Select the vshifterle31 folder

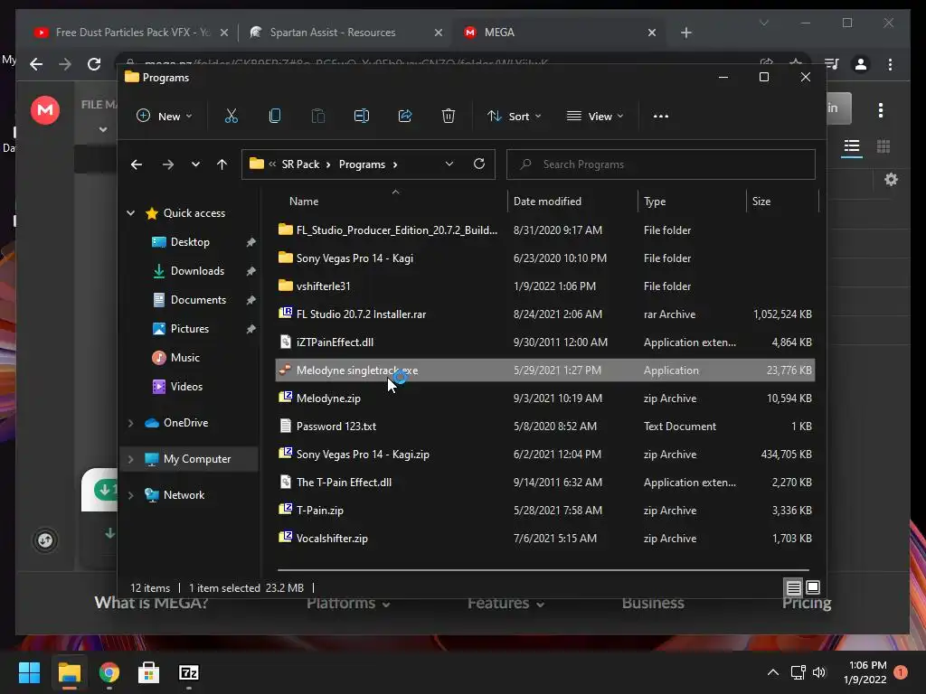[544, 286]
